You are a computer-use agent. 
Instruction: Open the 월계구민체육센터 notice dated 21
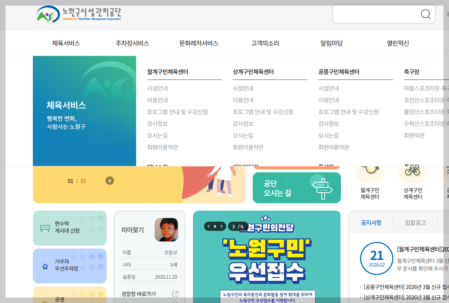tap(423, 249)
